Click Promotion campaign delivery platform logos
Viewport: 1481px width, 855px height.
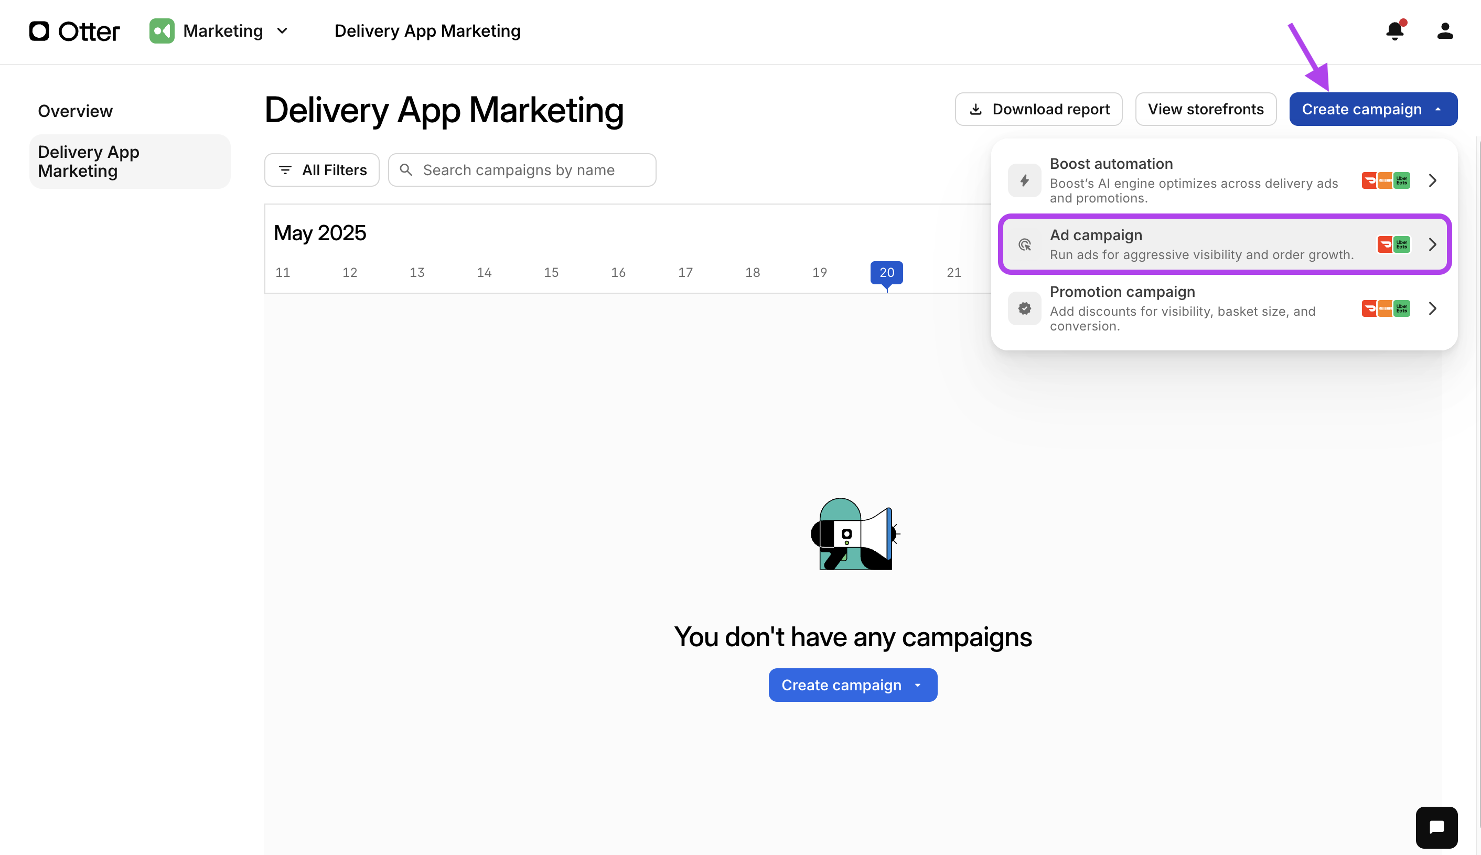click(1386, 308)
